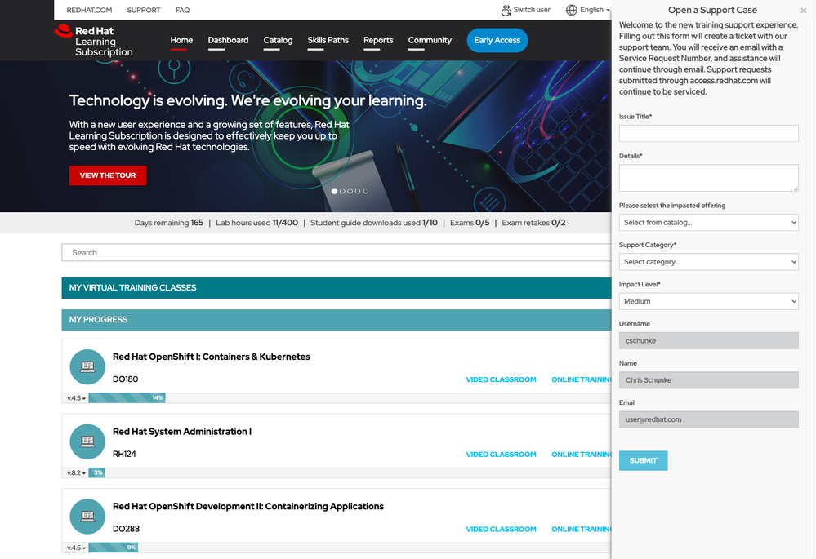The height and width of the screenshot is (559, 816).
Task: Click the globe language icon
Action: [x=571, y=10]
